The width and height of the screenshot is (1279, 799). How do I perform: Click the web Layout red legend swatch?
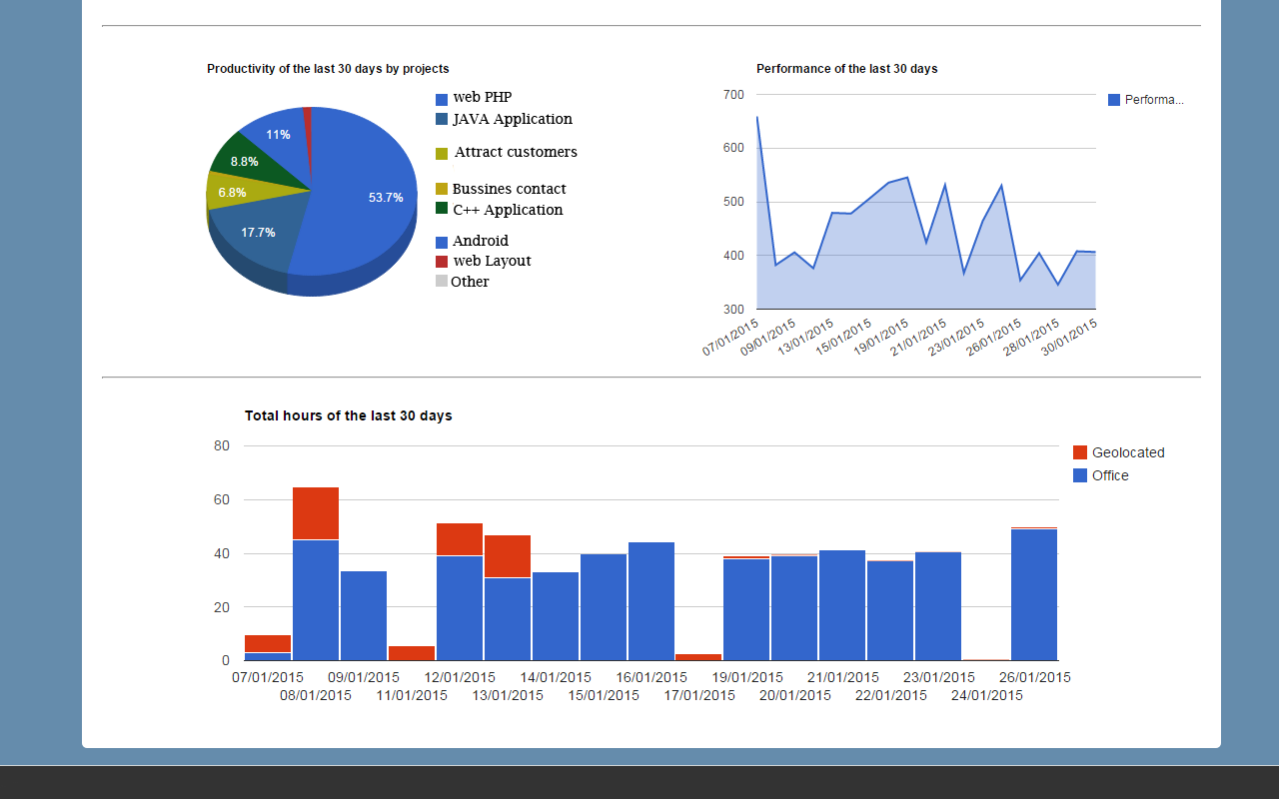[x=442, y=262]
